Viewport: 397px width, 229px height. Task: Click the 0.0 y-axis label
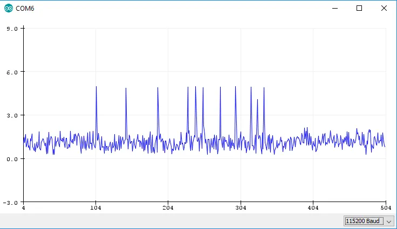[x=12, y=159]
